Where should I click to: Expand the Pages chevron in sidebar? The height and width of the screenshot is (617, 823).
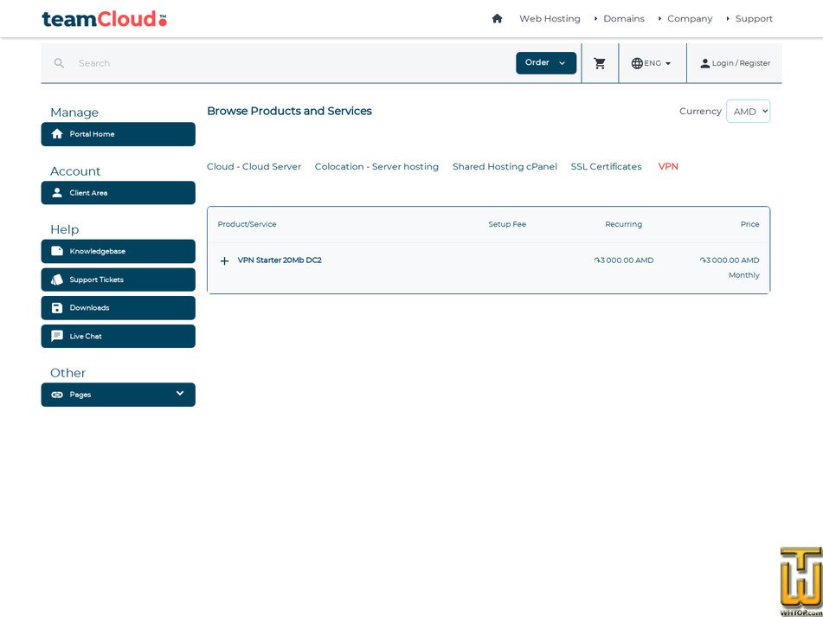pos(180,393)
